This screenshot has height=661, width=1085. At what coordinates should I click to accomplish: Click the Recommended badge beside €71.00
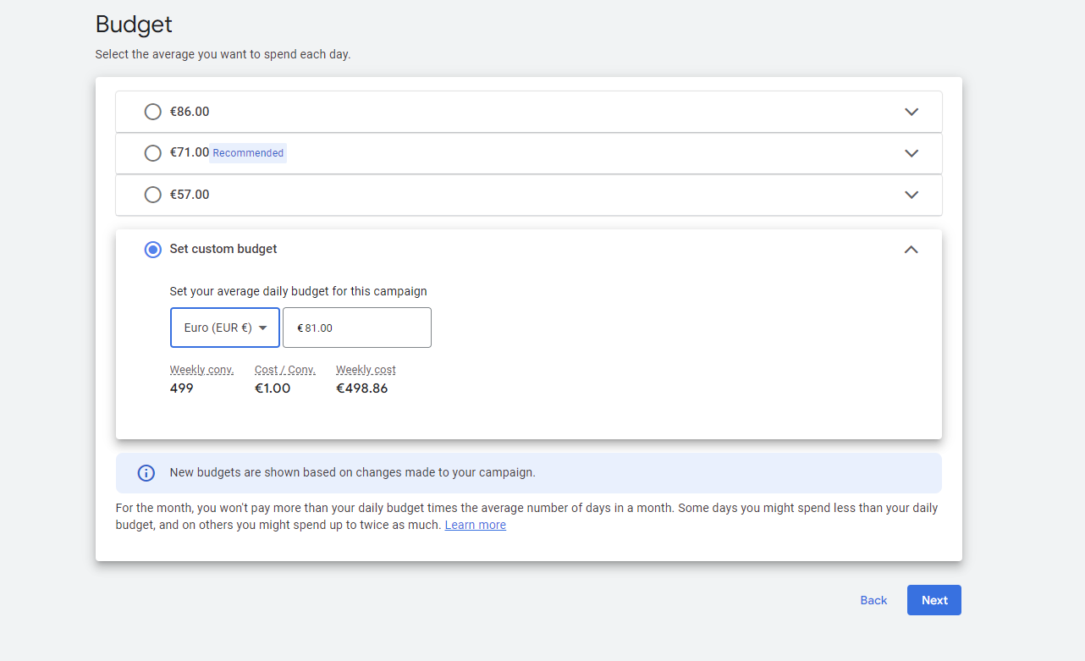[x=248, y=153]
